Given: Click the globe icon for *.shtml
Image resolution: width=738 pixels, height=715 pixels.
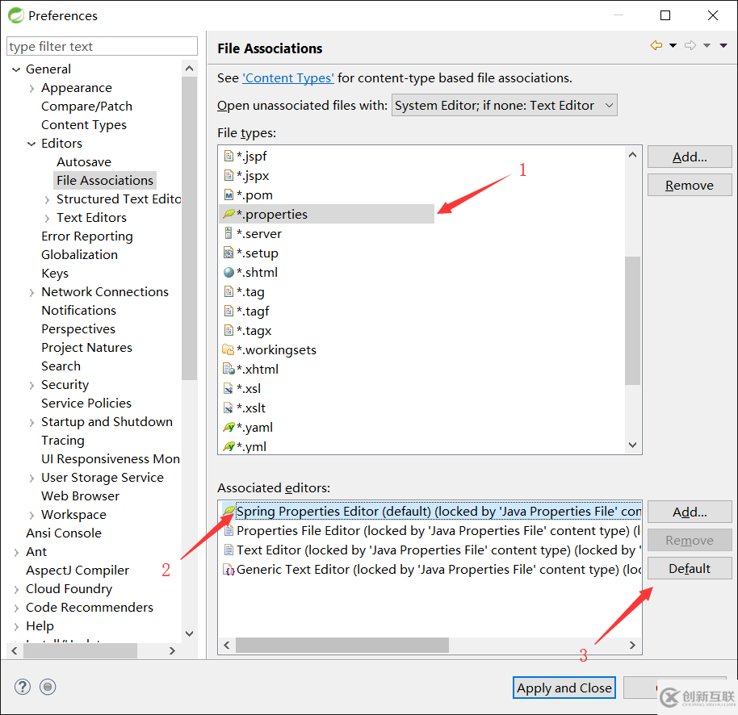Looking at the screenshot, I should (229, 272).
